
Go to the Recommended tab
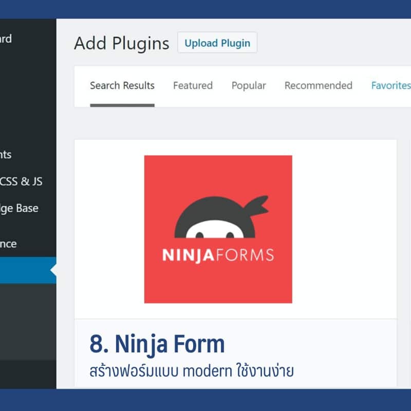point(318,86)
